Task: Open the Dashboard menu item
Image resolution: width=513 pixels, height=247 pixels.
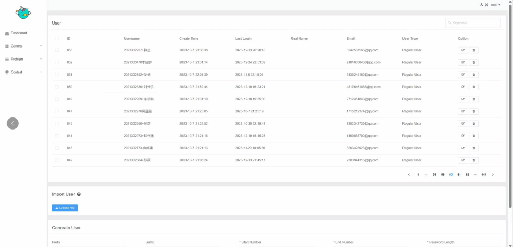Action: click(x=18, y=33)
